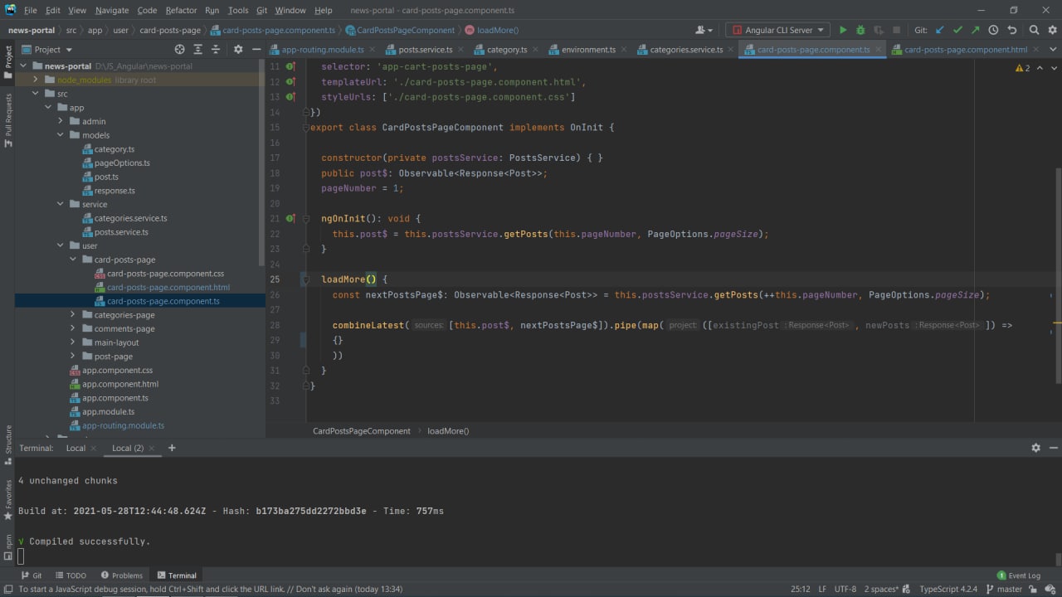Open app-routing.module.ts in project tree
The image size is (1062, 597).
[x=123, y=425]
